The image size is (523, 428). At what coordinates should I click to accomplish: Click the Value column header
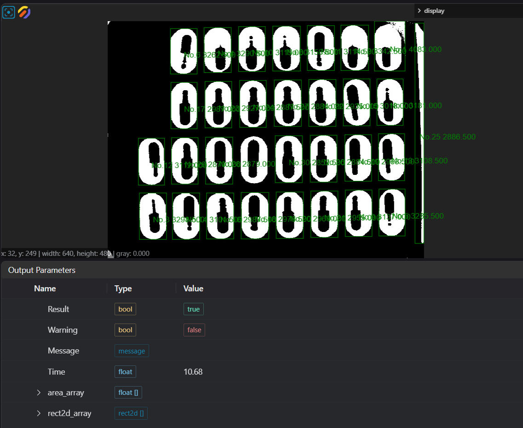click(193, 289)
